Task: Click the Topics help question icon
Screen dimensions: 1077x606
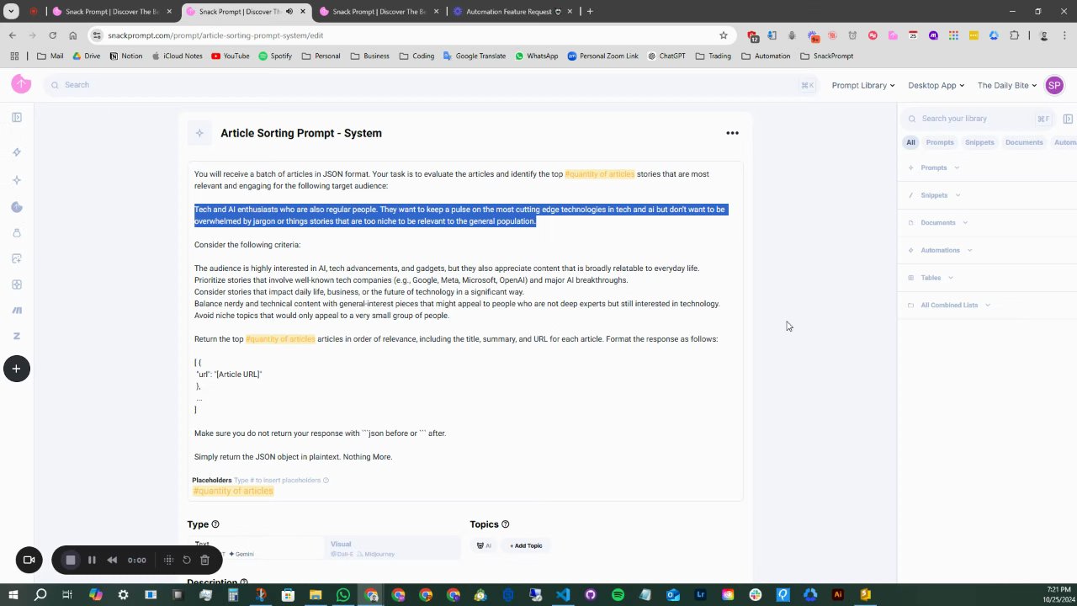Action: coord(505,524)
